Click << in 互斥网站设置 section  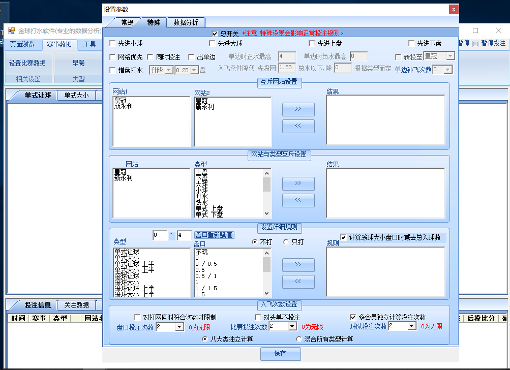click(x=298, y=126)
